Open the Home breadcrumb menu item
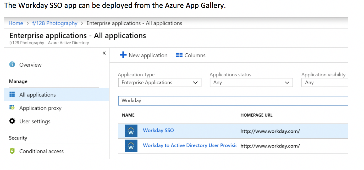 [16, 23]
